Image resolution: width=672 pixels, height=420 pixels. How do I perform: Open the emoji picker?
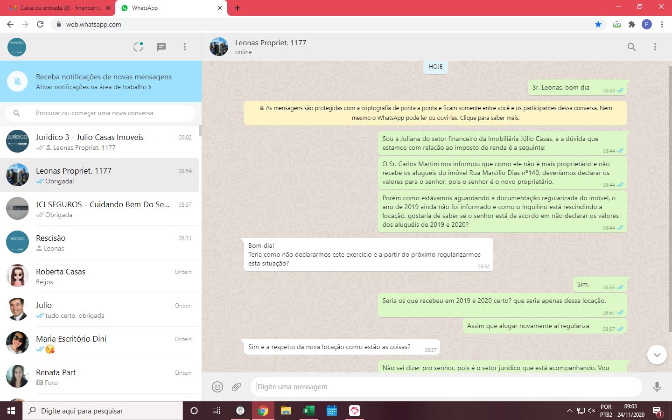coord(217,386)
